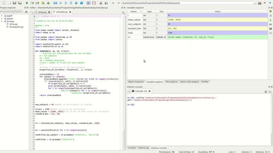Image resolution: width=273 pixels, height=153 pixels.
Task: Click the IPython console input prompt In [5]
Action: [x=131, y=105]
